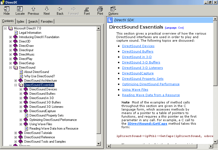Switch to the Index tab
218x150 pixels.
20,22
